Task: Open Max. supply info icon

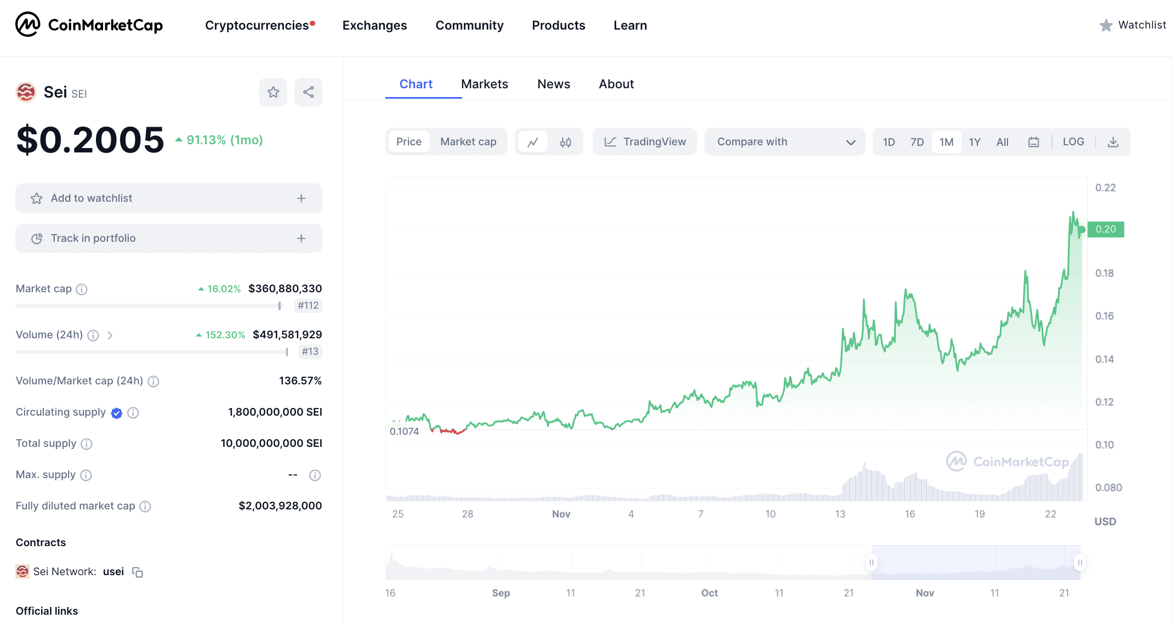Action: (86, 475)
